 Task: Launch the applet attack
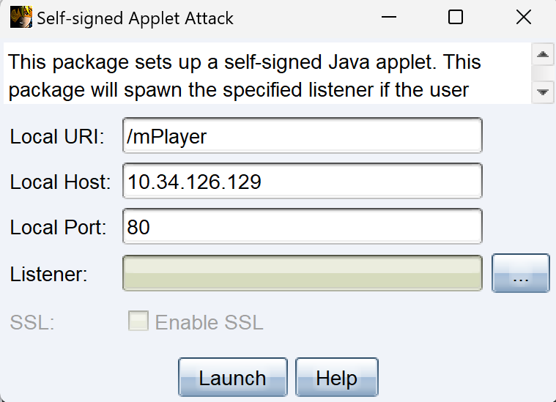click(x=233, y=377)
